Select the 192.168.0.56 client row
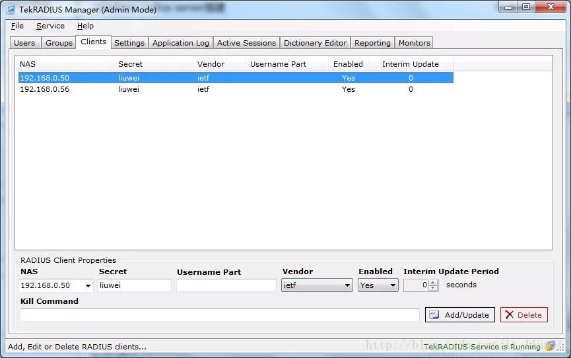Screen dimensions: 571x358 pos(45,89)
